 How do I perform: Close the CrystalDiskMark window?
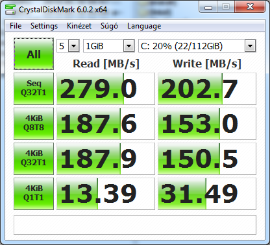(x=250, y=7)
